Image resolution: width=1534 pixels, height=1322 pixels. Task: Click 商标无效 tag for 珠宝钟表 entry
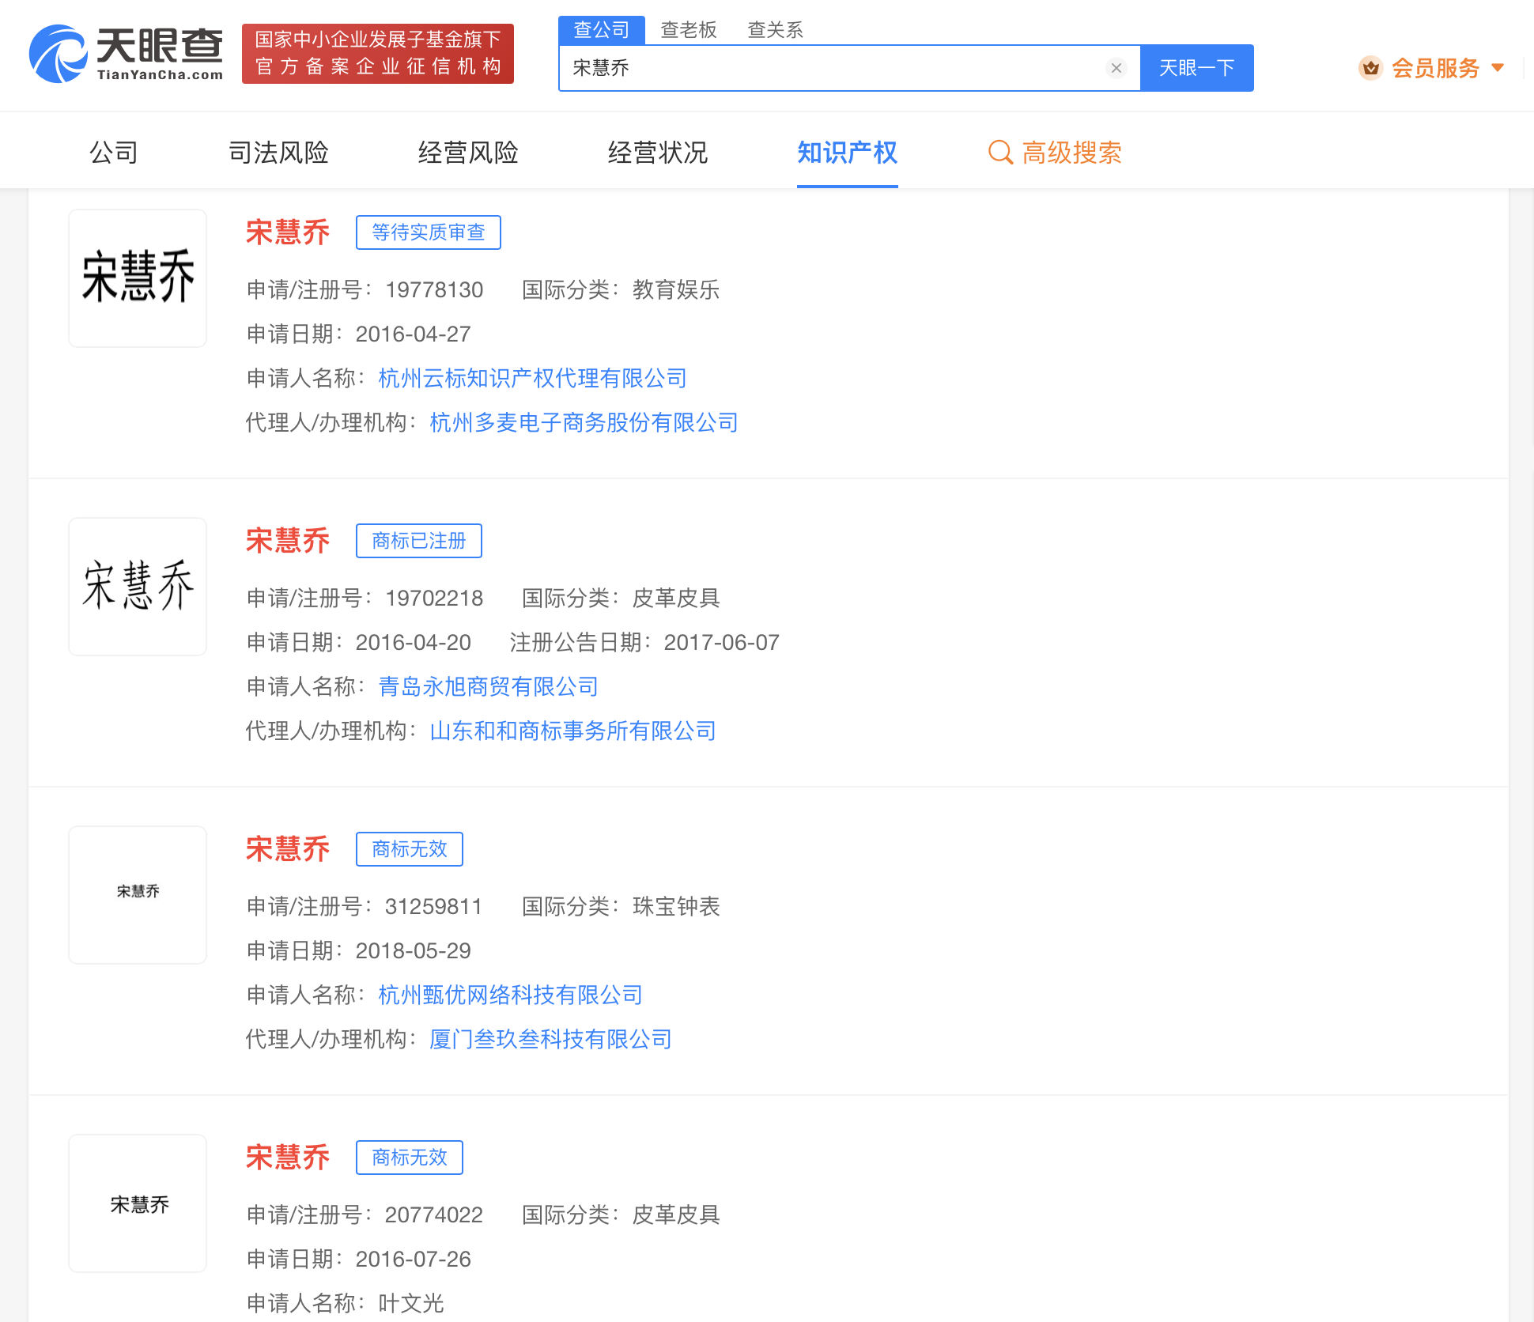click(410, 849)
